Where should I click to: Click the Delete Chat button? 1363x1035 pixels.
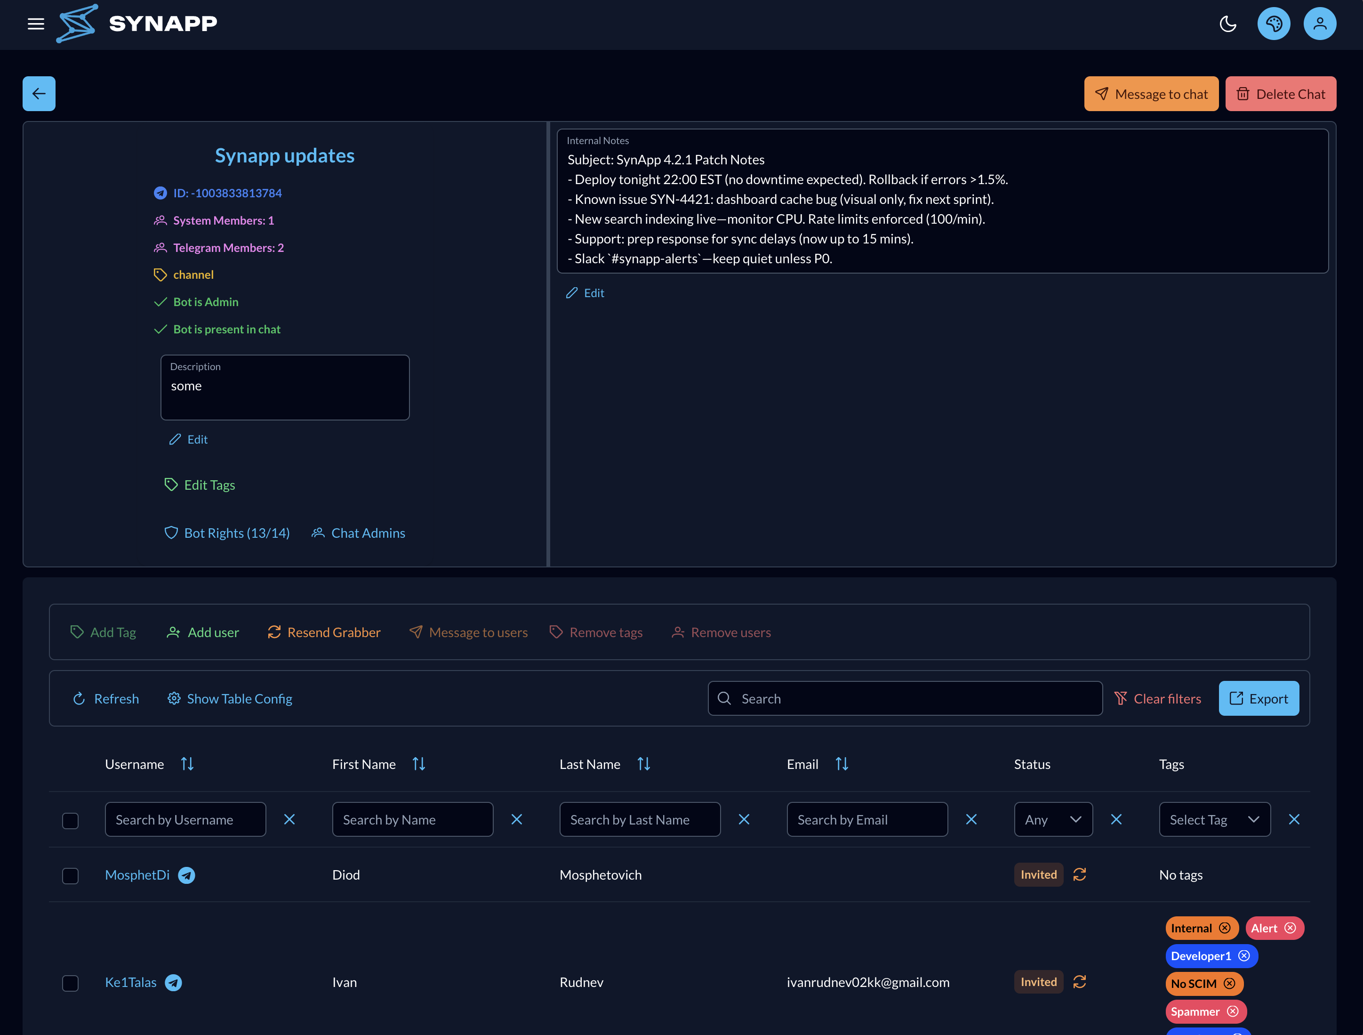[x=1281, y=94]
